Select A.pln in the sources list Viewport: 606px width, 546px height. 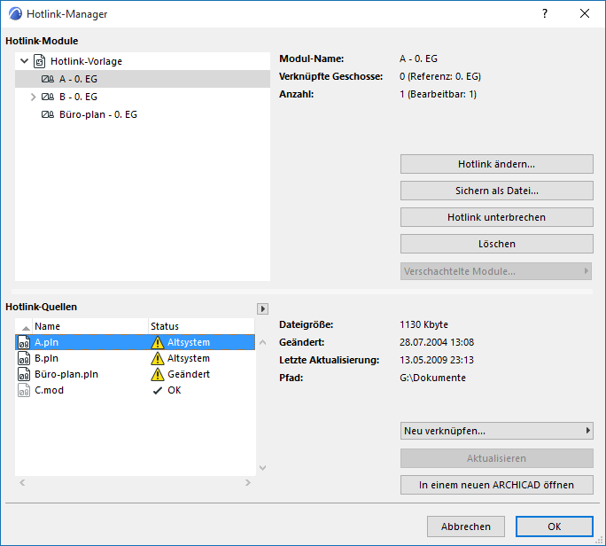pyautogui.click(x=135, y=342)
